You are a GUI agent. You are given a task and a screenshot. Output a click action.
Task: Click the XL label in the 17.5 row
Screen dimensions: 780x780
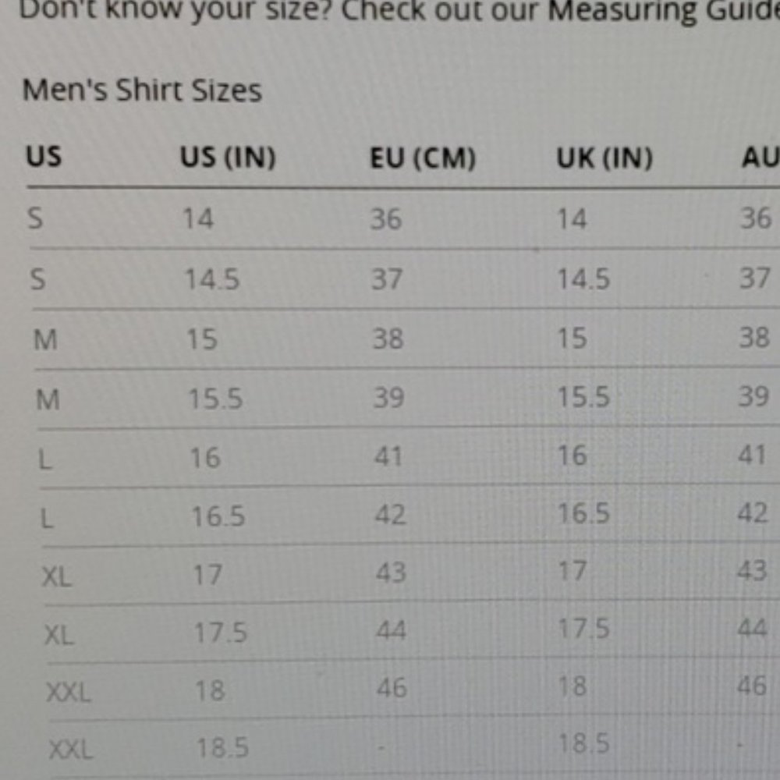coord(58,635)
